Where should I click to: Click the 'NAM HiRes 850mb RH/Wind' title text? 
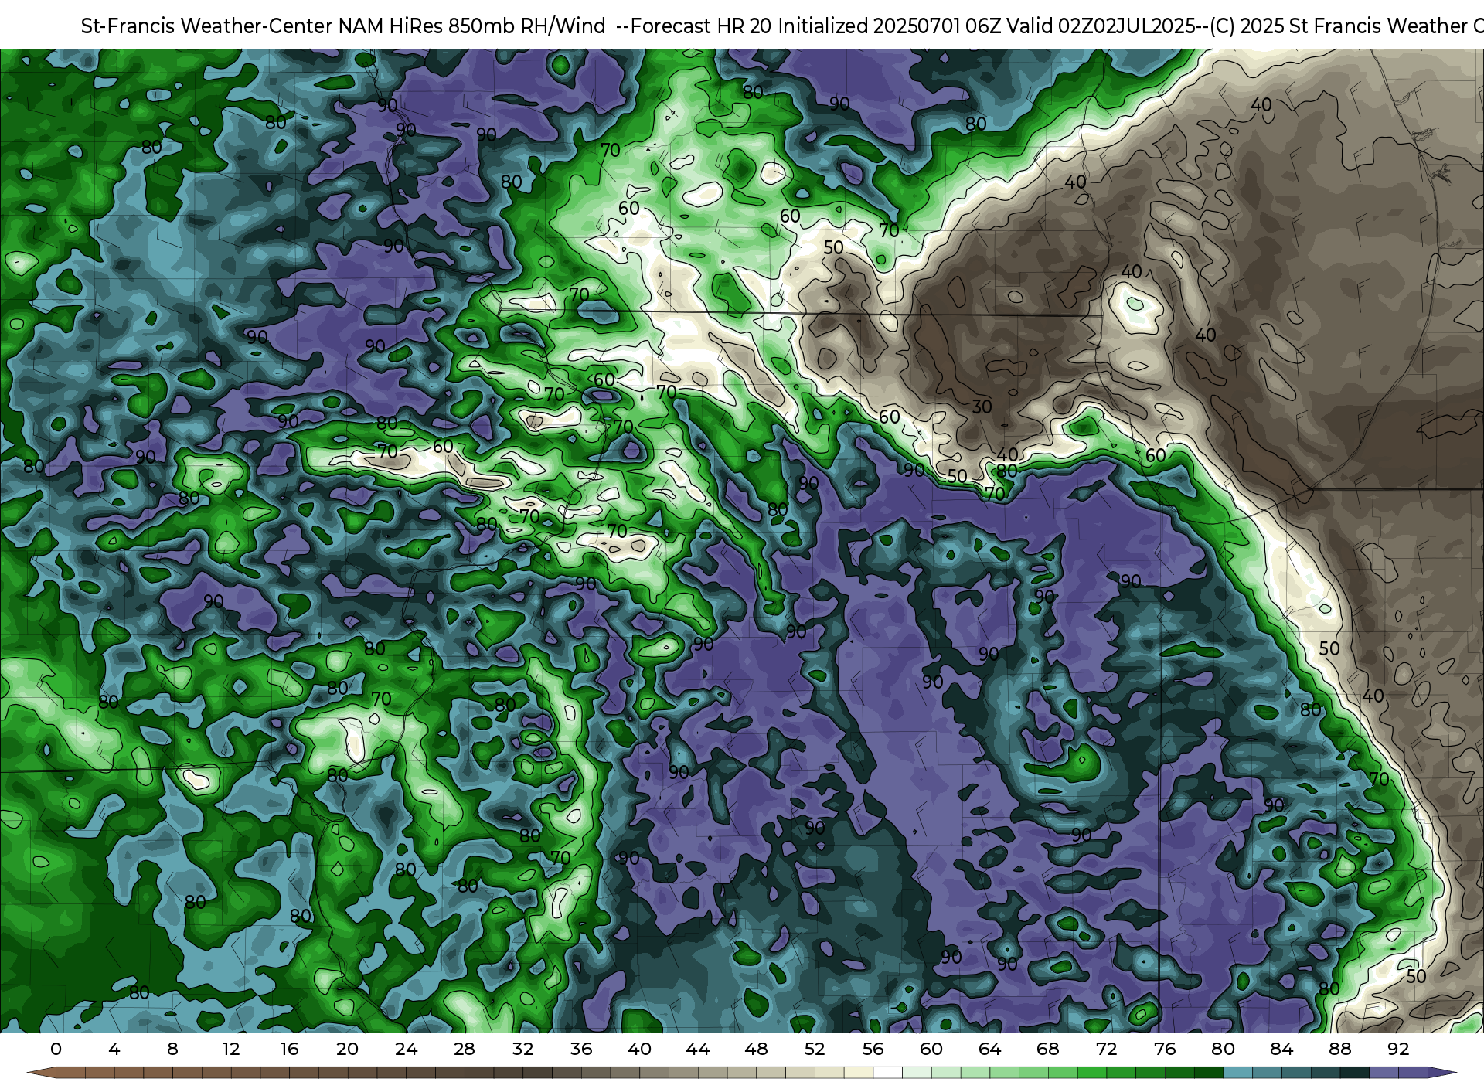pos(472,26)
